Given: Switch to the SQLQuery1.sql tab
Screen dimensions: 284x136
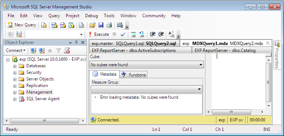Looking at the screenshot, I should [x=130, y=44].
